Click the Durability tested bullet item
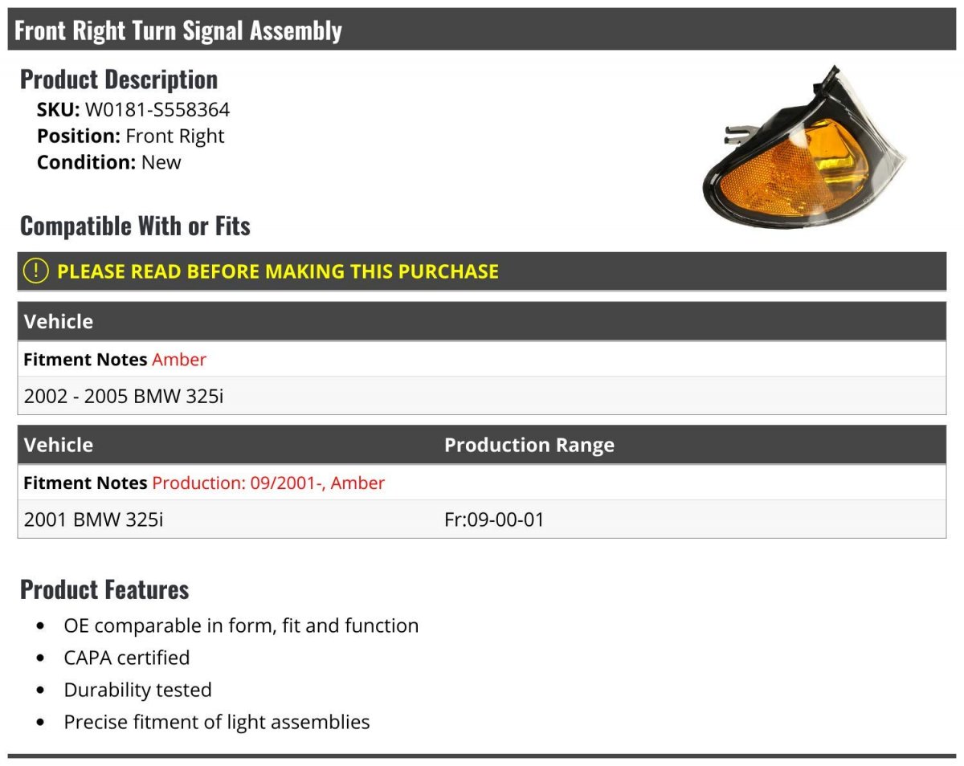 [x=138, y=690]
